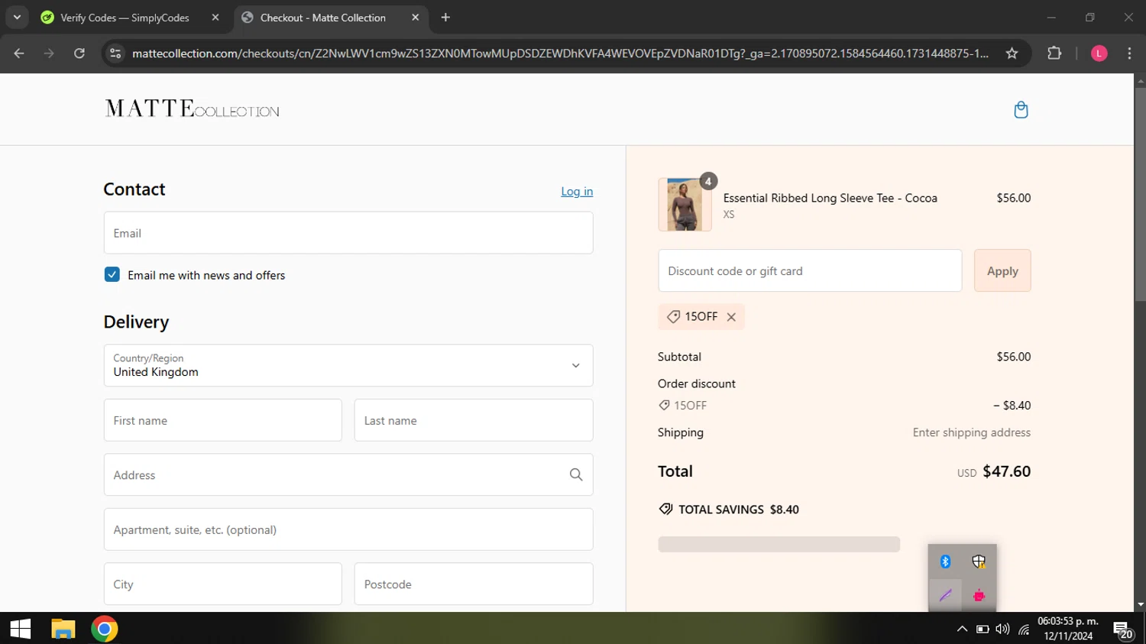View site information icon in address bar
The image size is (1146, 644).
coord(115,53)
